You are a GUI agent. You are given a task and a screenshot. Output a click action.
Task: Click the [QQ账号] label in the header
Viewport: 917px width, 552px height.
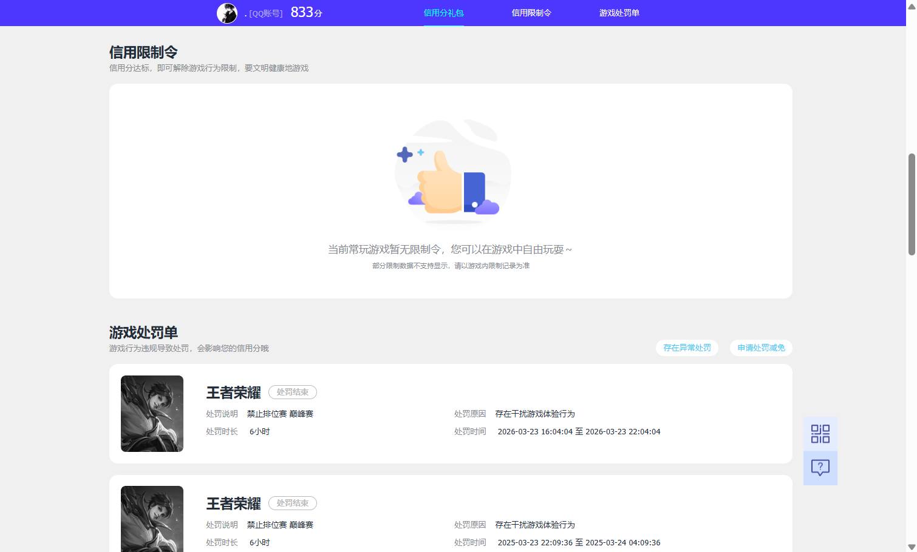(265, 13)
